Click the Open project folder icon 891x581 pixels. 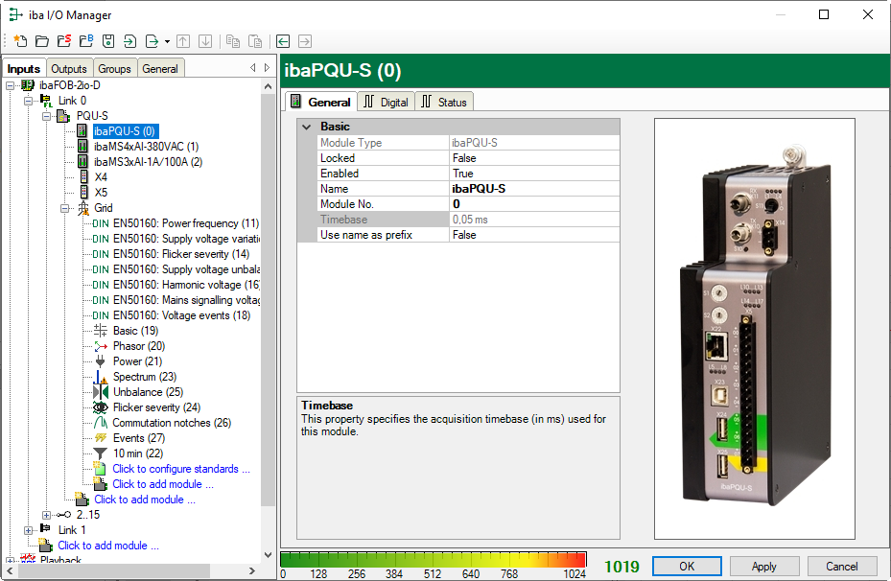pyautogui.click(x=42, y=41)
